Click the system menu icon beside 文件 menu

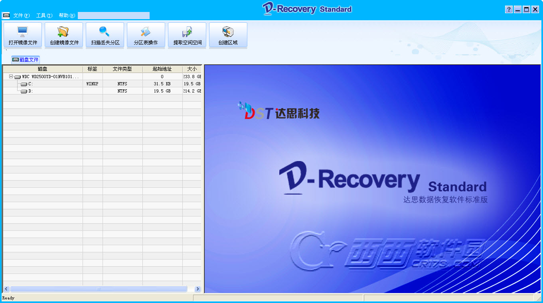pyautogui.click(x=6, y=16)
